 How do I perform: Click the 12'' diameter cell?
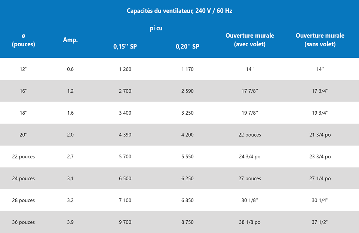(x=23, y=69)
